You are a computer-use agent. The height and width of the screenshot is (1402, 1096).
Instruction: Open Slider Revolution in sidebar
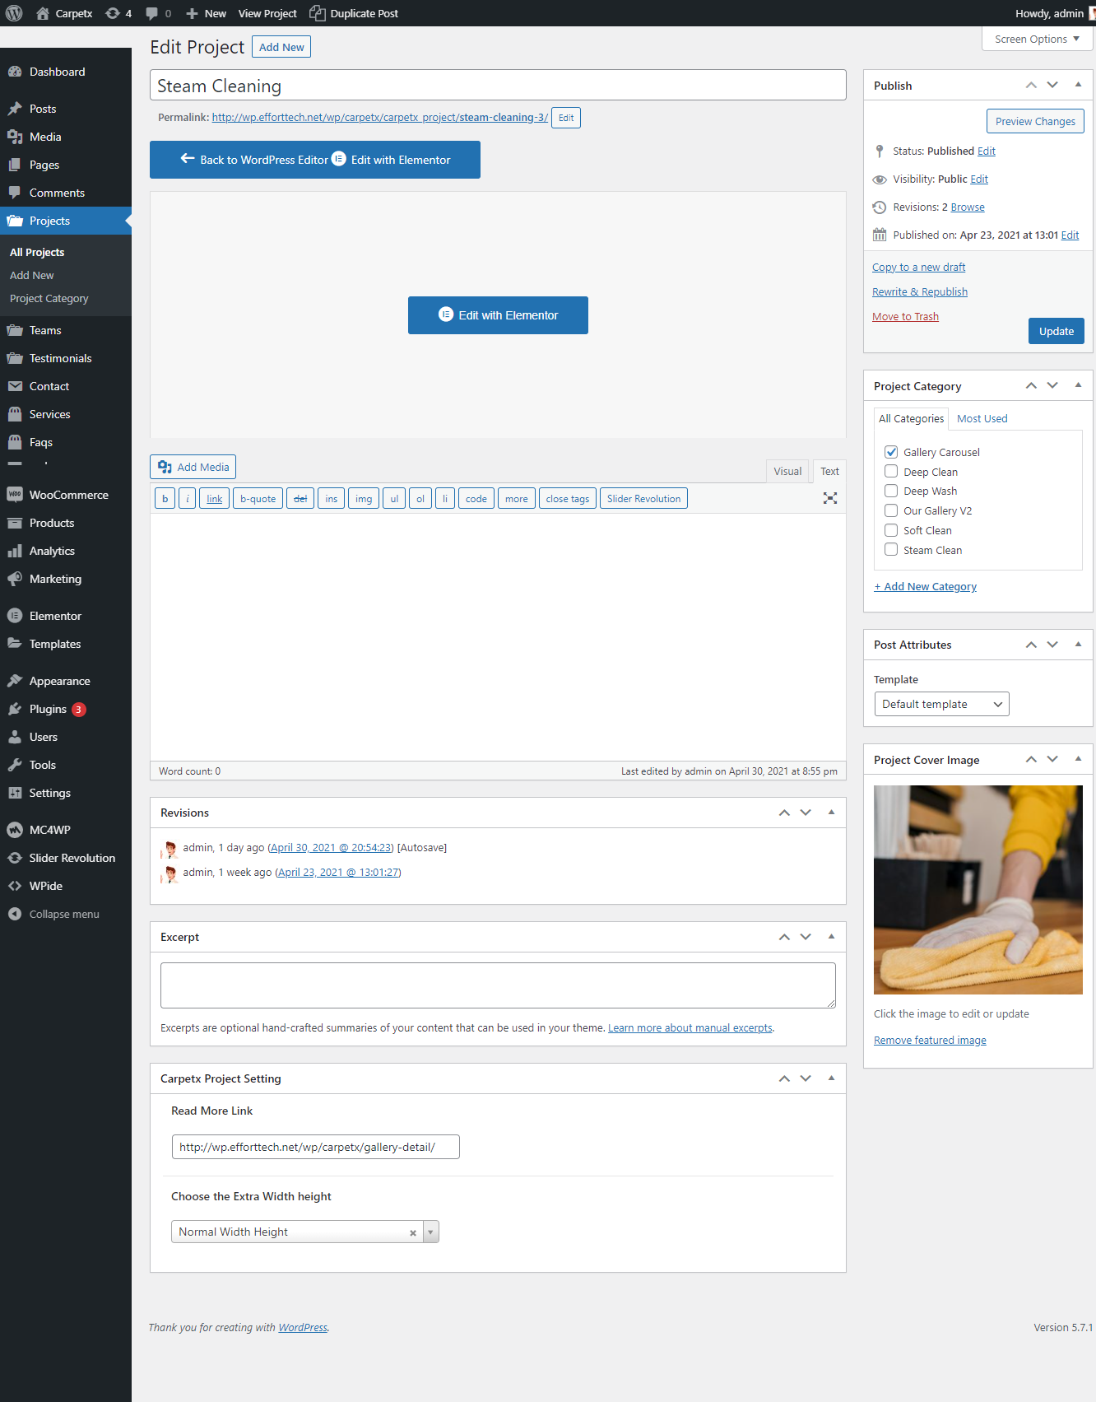(72, 858)
